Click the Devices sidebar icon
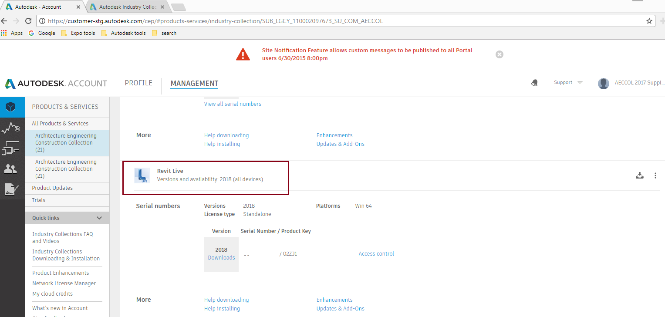The image size is (665, 317). click(12, 148)
